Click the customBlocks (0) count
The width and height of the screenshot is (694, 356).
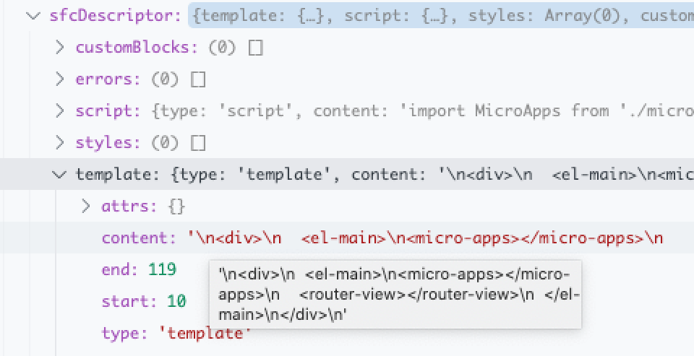[x=223, y=48]
